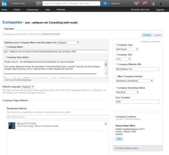Open the Connections menu
Screen dimensions: 169x155
point(32,10)
